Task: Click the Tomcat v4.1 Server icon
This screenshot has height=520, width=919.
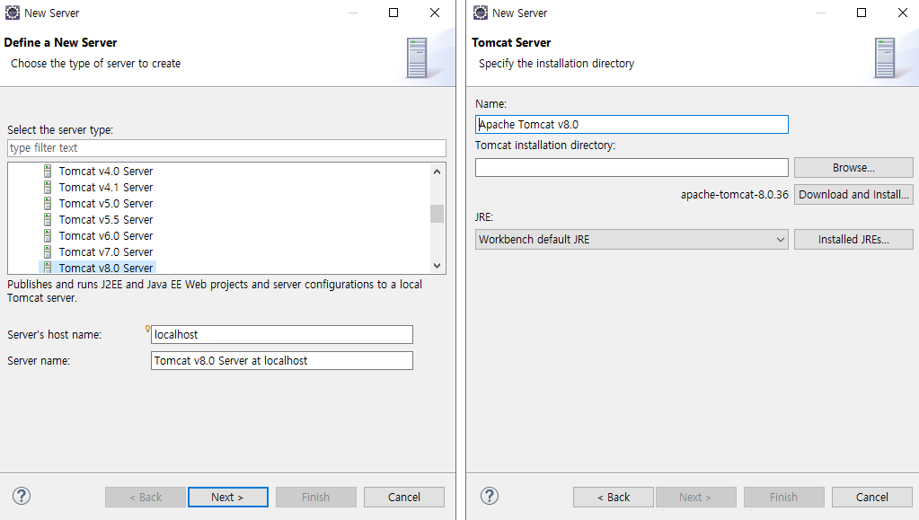Action: pos(48,188)
